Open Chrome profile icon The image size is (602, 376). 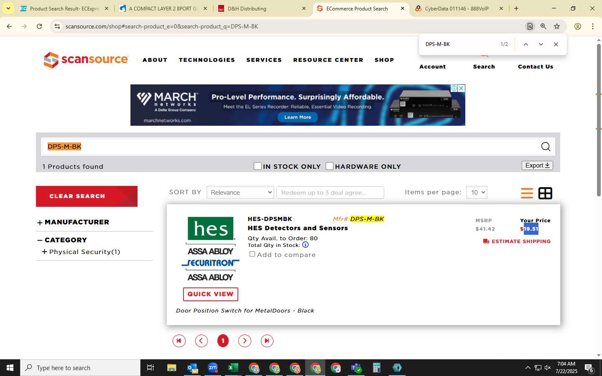[578, 26]
